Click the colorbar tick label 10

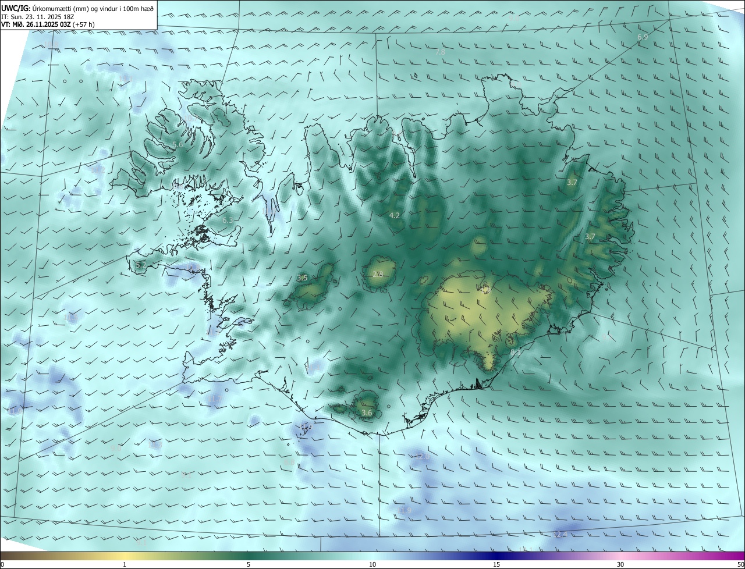[372, 564]
